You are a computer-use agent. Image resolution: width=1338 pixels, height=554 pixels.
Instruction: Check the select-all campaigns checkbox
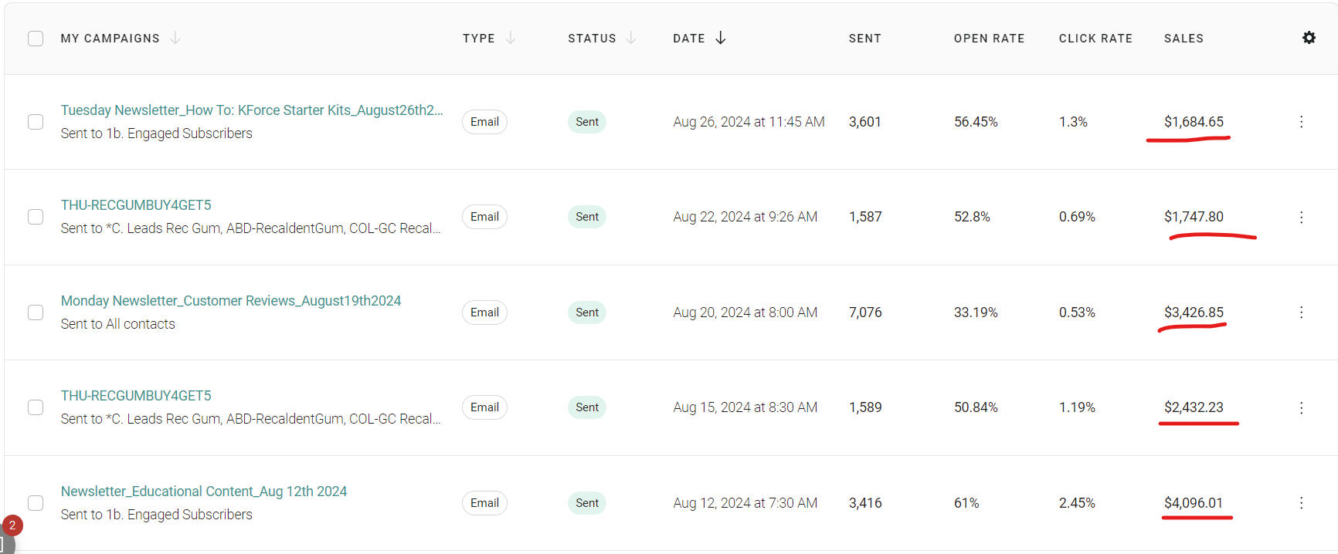[x=36, y=39]
